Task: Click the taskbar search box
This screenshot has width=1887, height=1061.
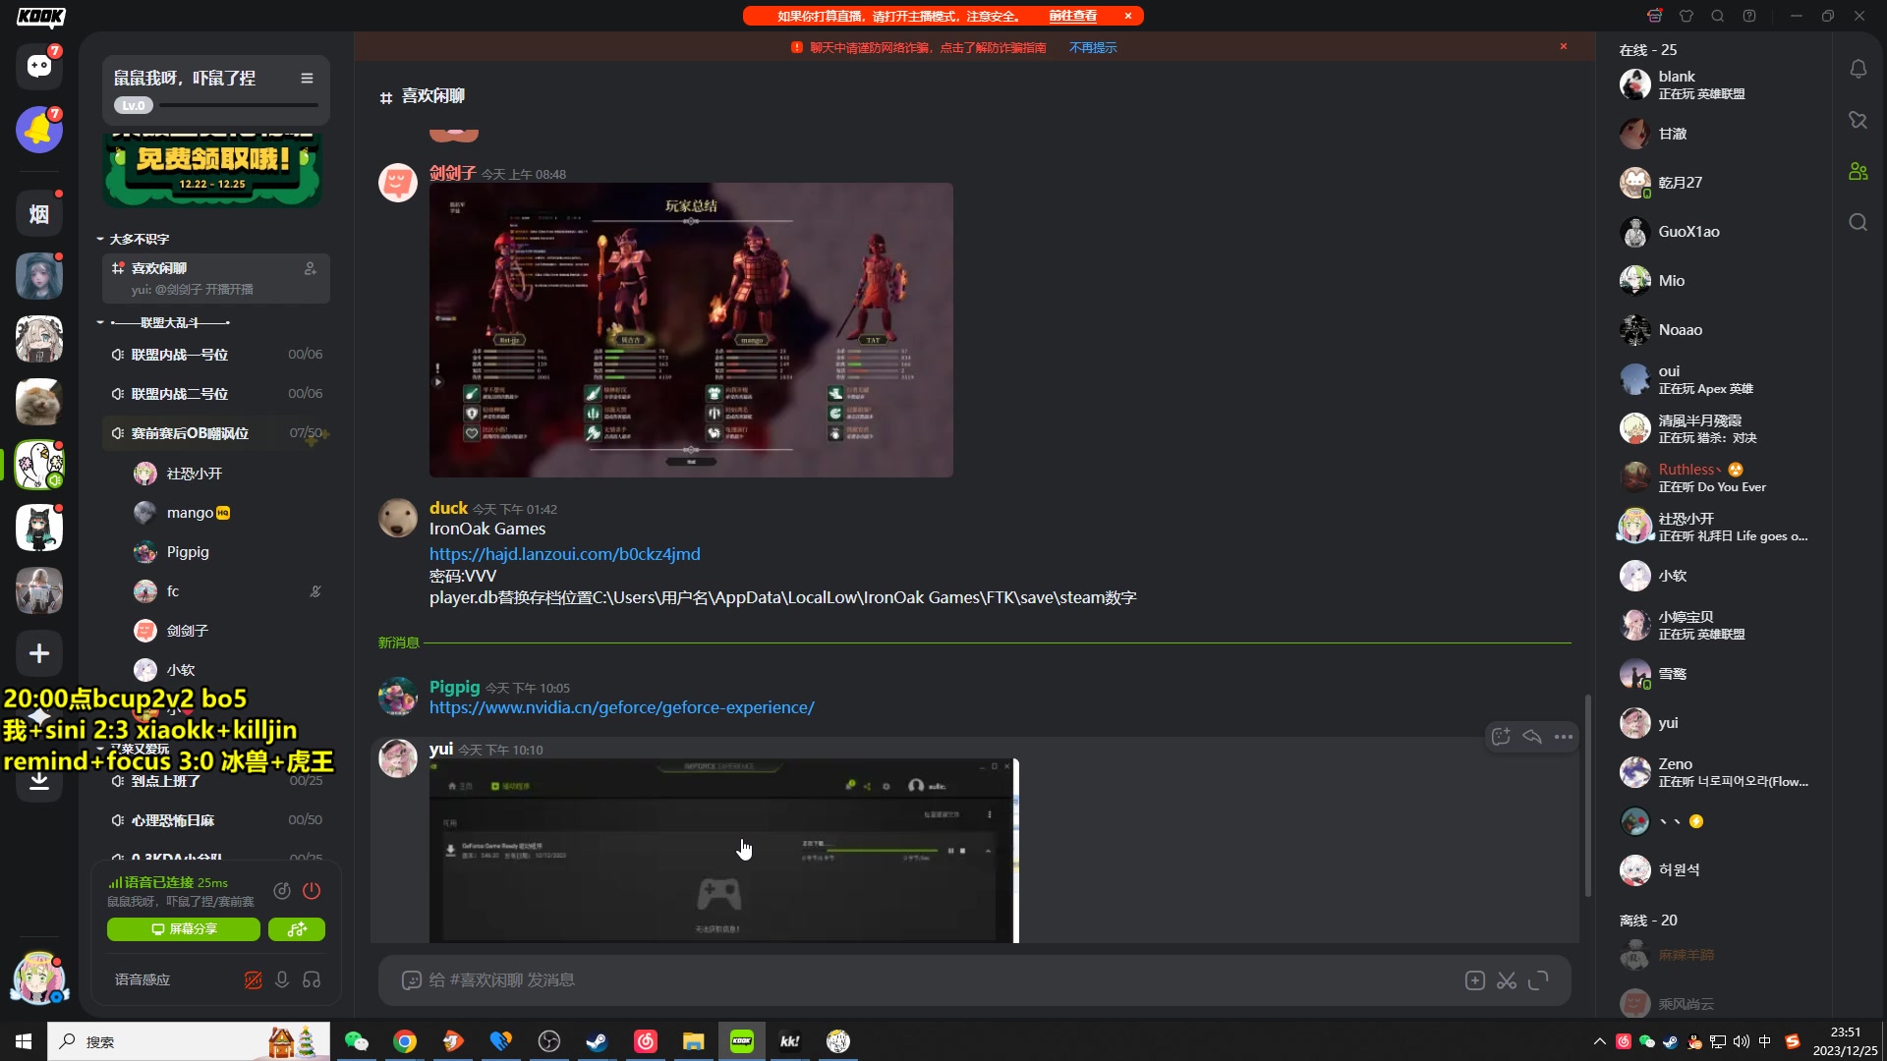Action: pos(189,1041)
